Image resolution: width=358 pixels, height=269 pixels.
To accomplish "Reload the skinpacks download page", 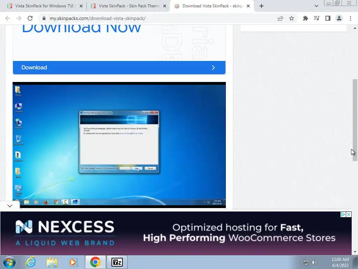I will [x=30, y=18].
